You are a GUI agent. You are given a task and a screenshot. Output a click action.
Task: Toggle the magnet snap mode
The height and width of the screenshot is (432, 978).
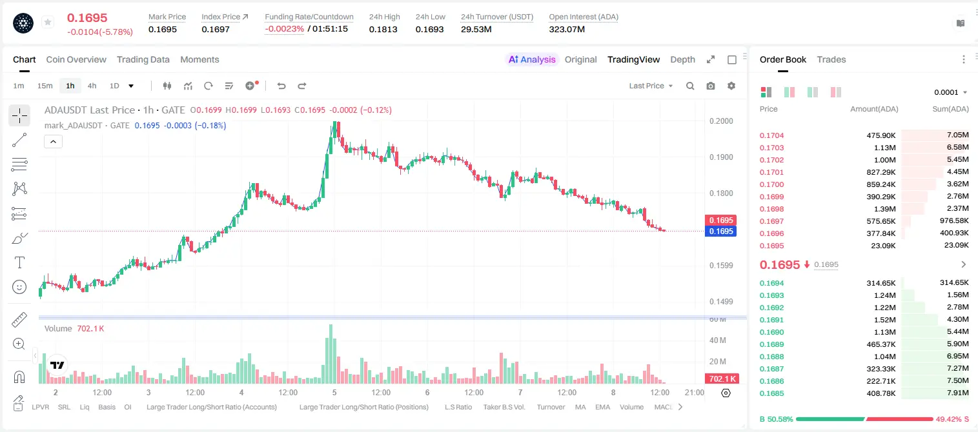pyautogui.click(x=19, y=377)
